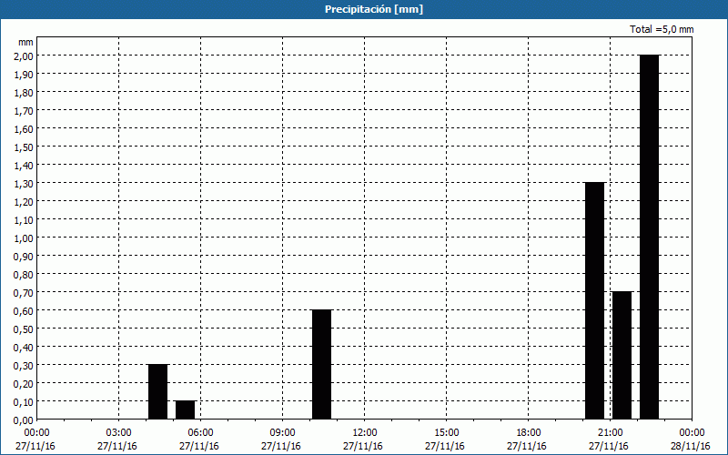
Task: Click the 1,30 y-axis label
Action: pyautogui.click(x=25, y=184)
